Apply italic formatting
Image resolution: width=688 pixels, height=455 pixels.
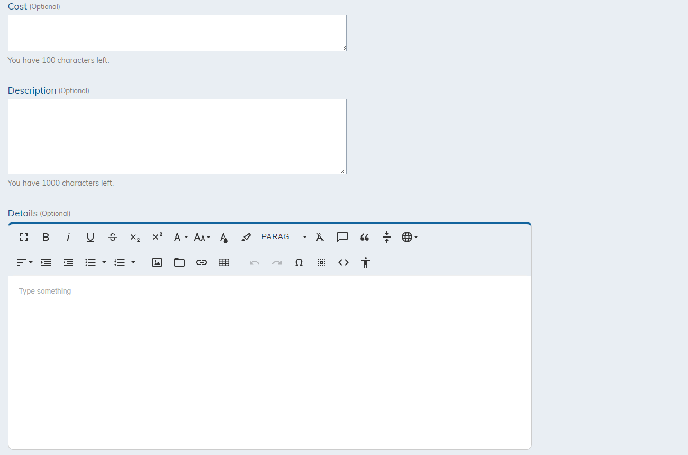pyautogui.click(x=68, y=237)
